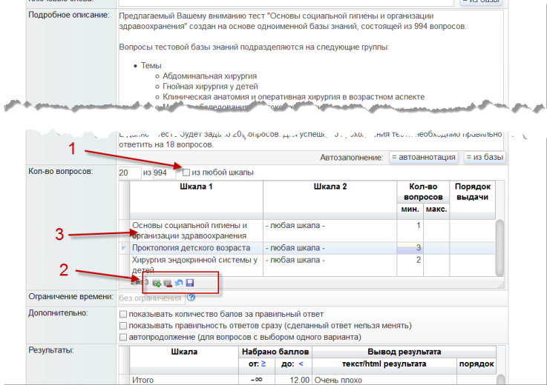Screen dimensions: 547x385
Task: Click inside the detailed description text area
Action: 311,79
